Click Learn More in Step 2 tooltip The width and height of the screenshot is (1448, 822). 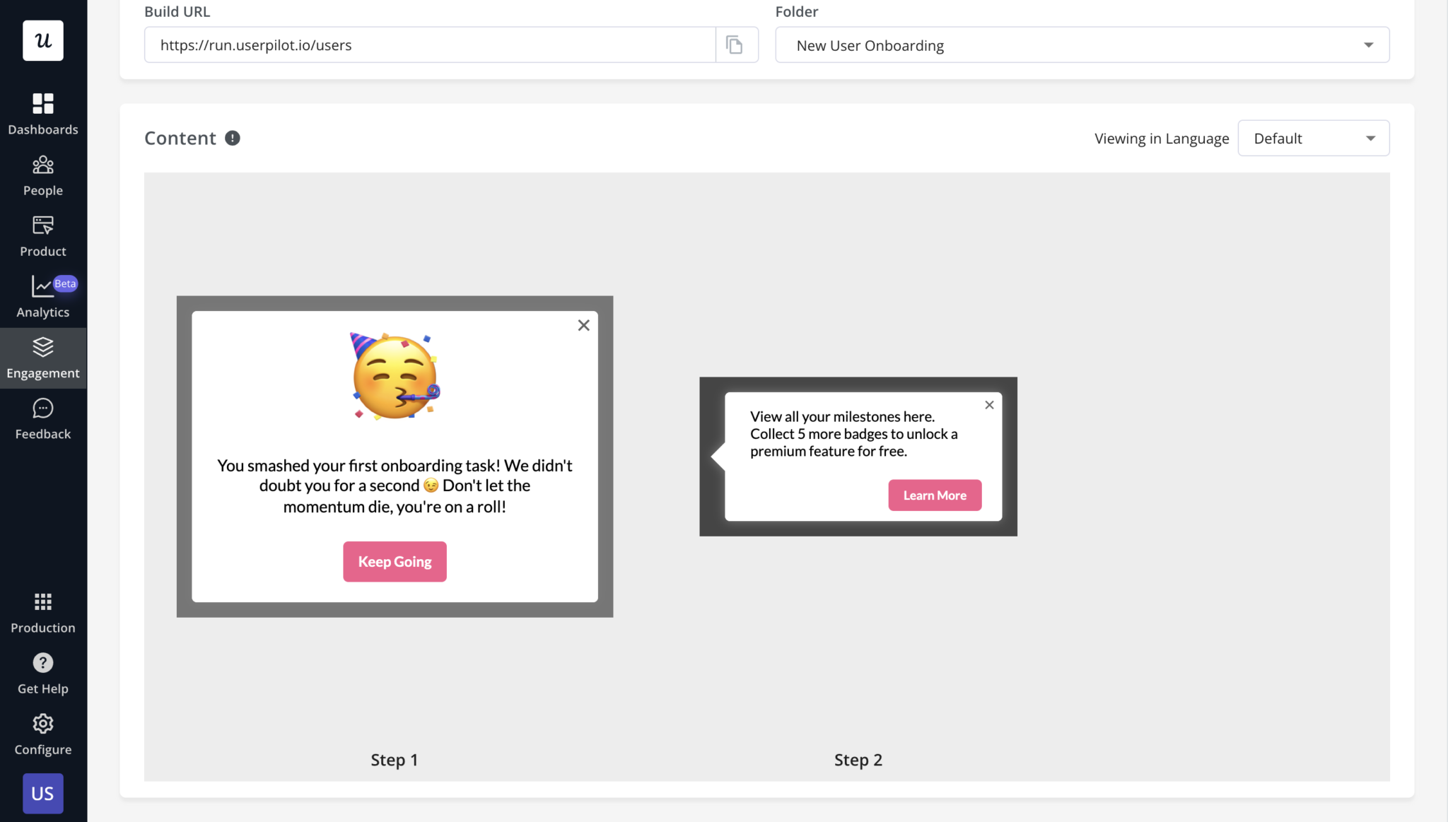[934, 495]
